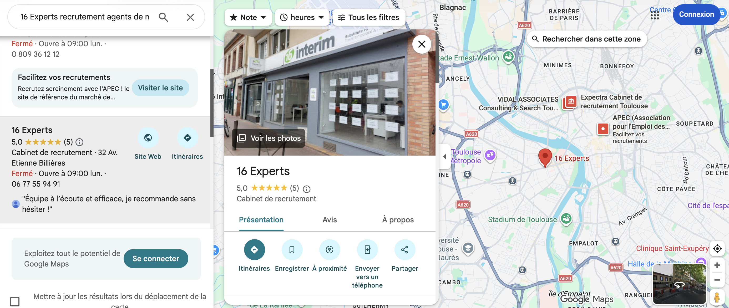Save the place with the Enregistrer icon

click(x=292, y=249)
